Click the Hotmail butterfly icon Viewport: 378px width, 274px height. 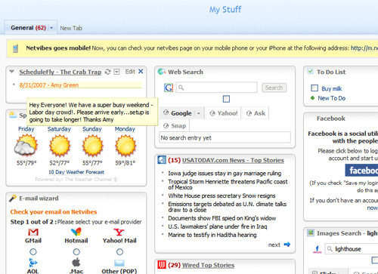pyautogui.click(x=76, y=232)
